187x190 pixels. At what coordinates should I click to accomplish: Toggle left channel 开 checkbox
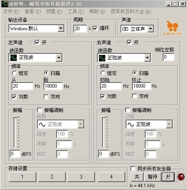(x=37, y=43)
